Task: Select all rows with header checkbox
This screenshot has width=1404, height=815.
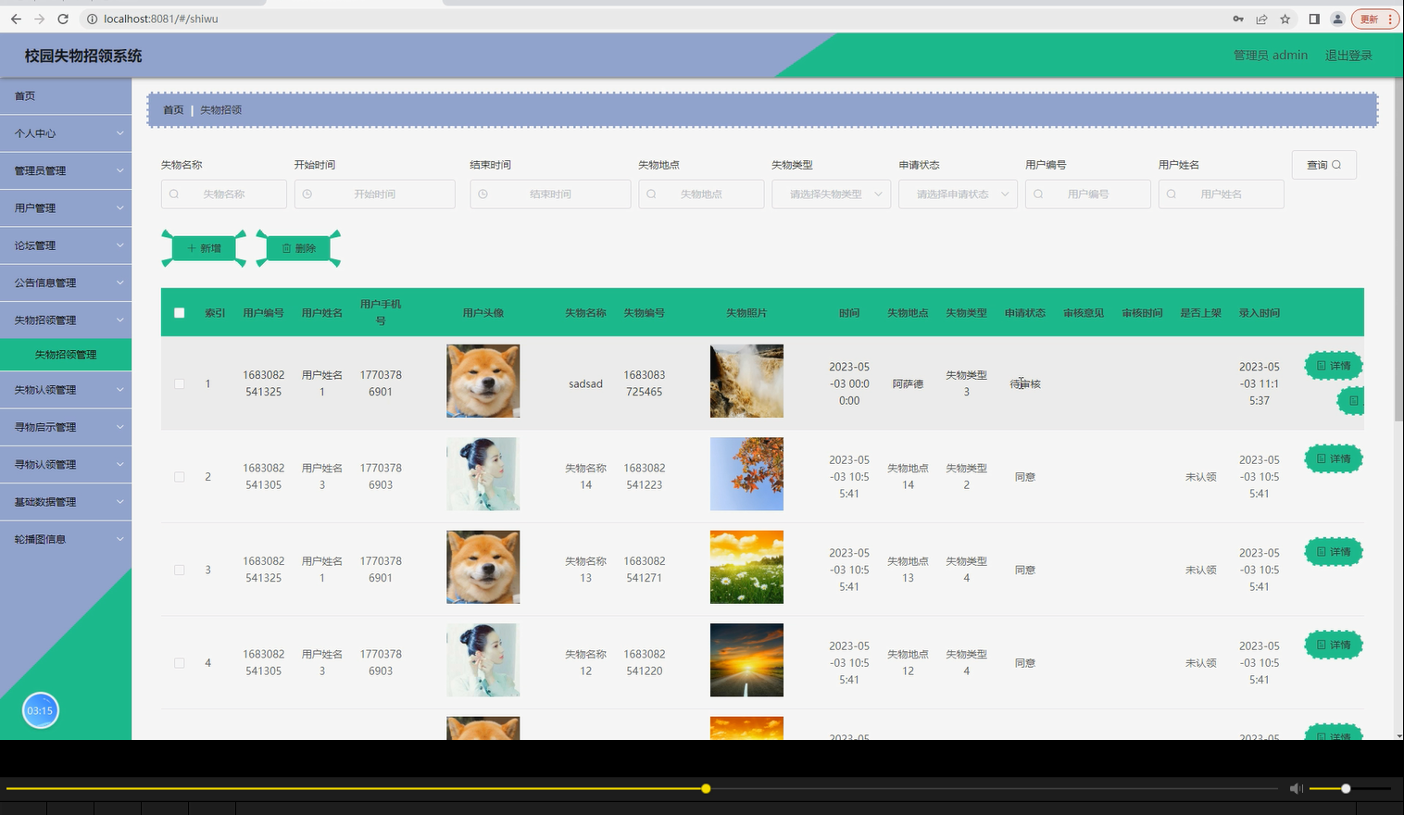Action: pos(180,313)
